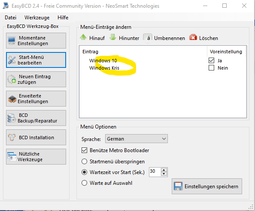The width and height of the screenshot is (255, 211).
Task: Click the green down arrow Hinunter icon
Action: 113,37
